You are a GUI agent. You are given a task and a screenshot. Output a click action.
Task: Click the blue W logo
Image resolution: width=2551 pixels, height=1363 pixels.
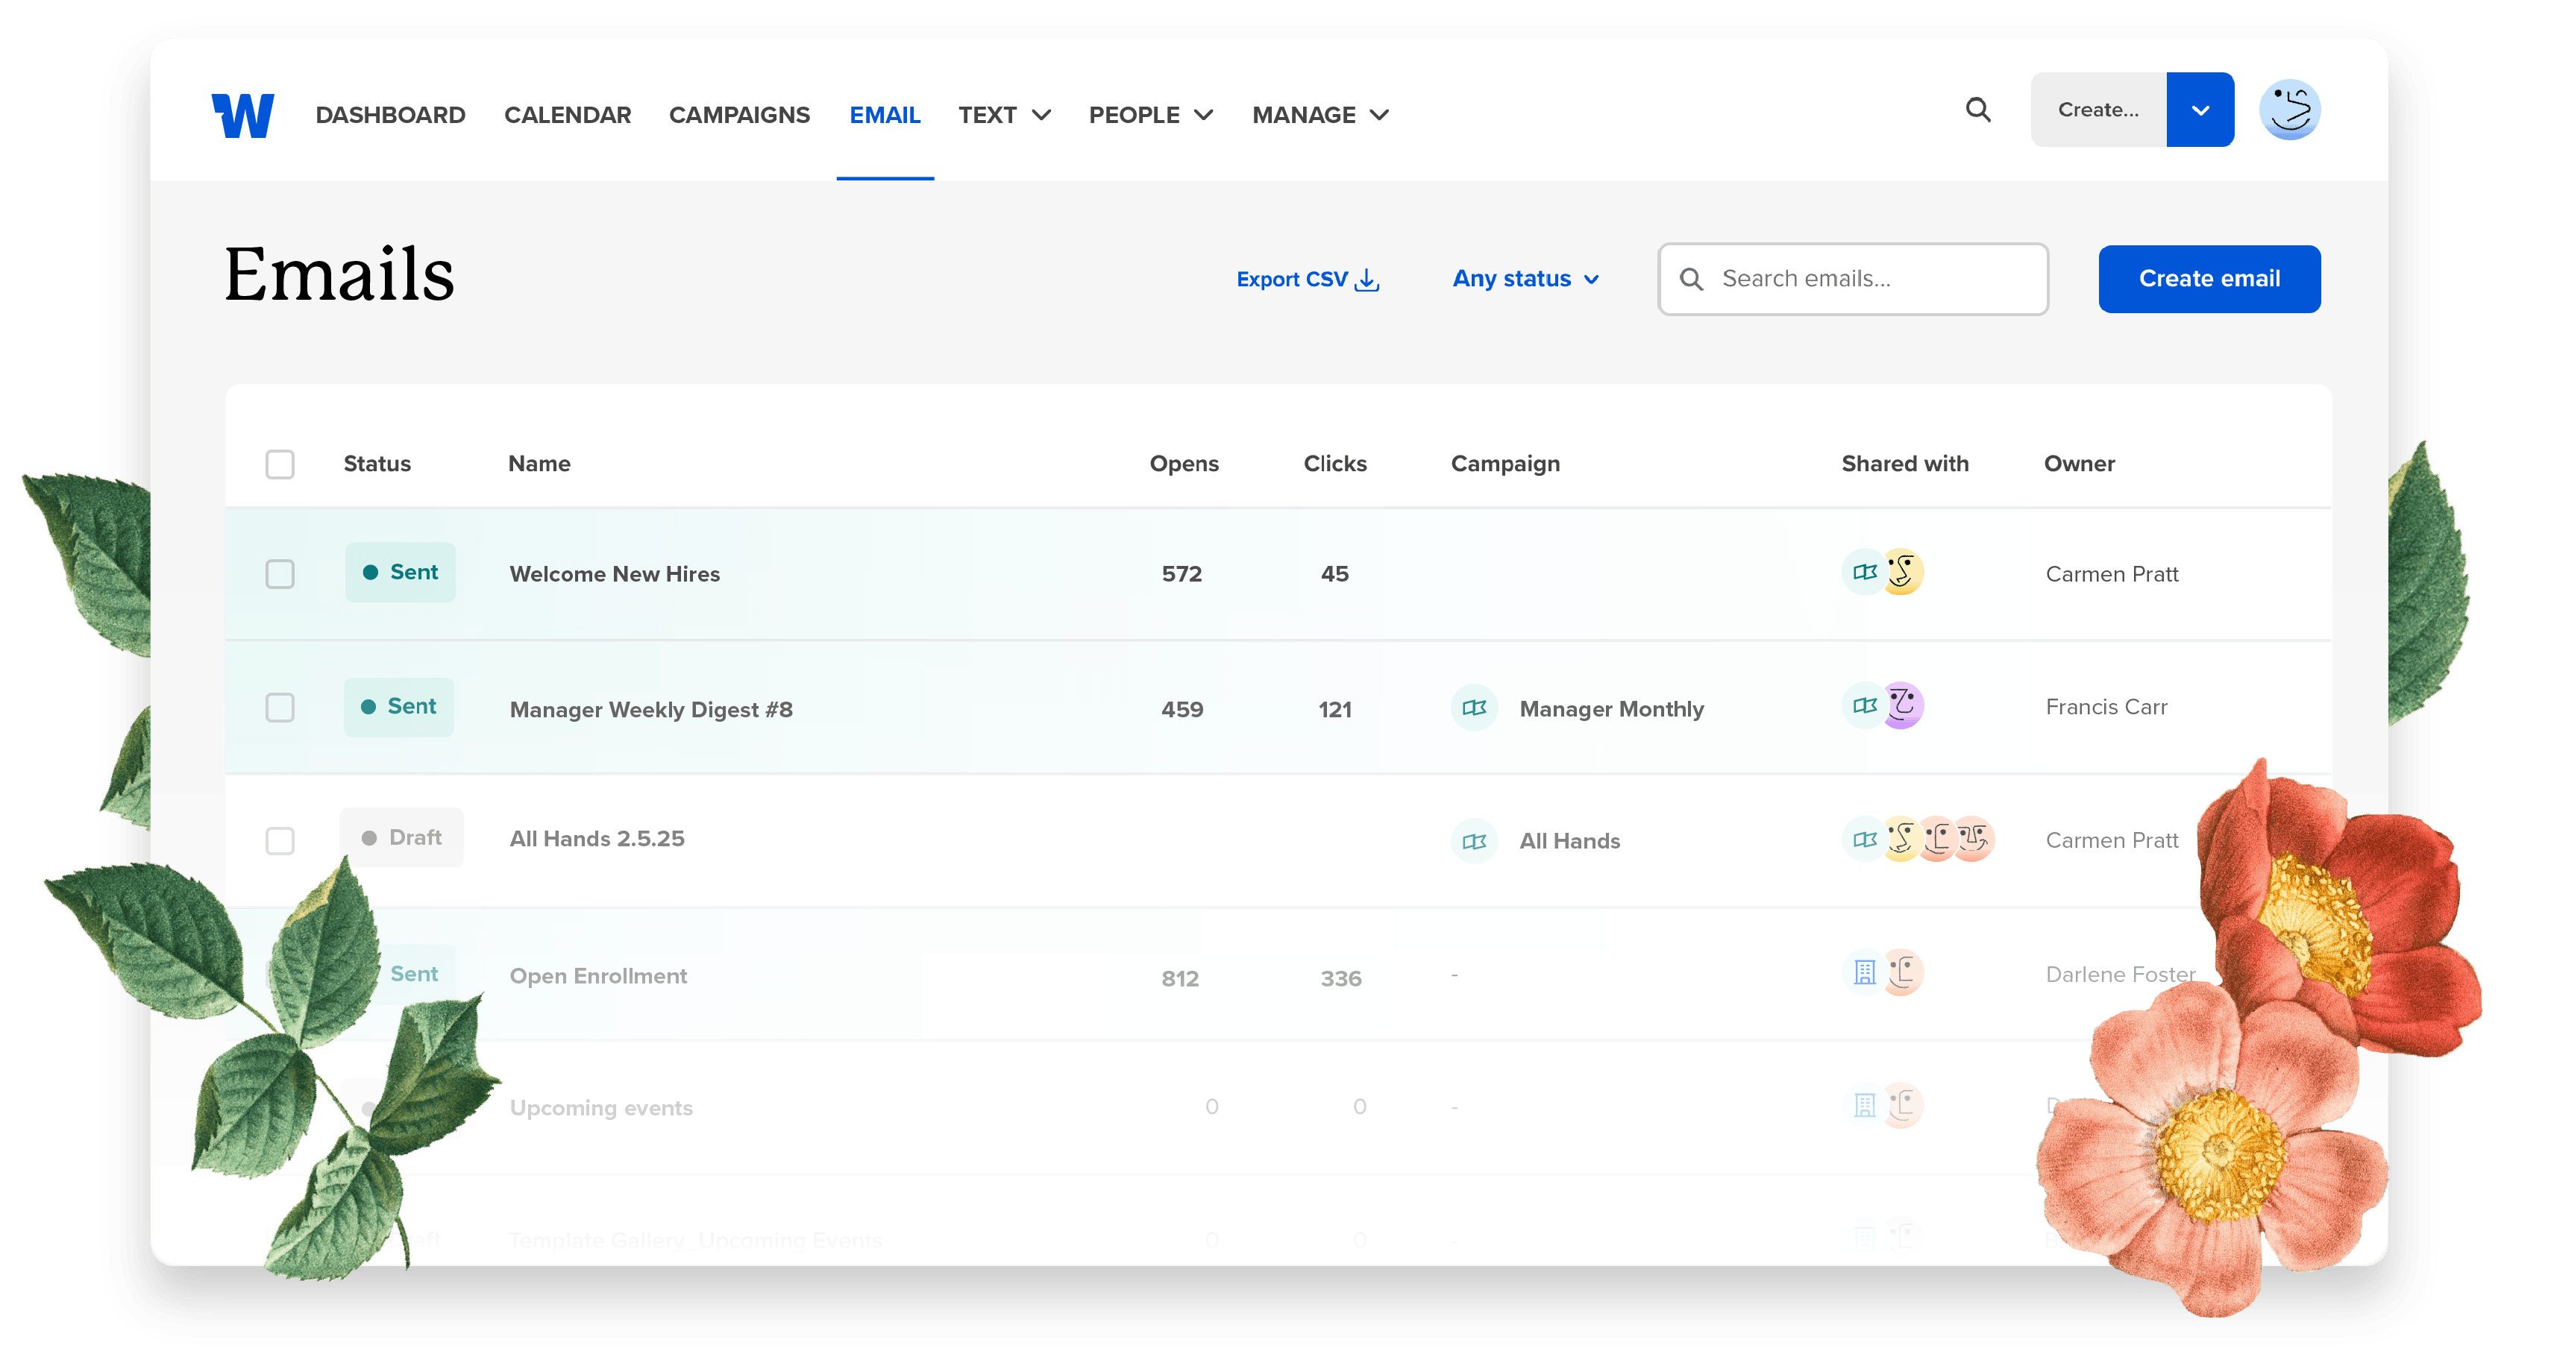coord(242,115)
